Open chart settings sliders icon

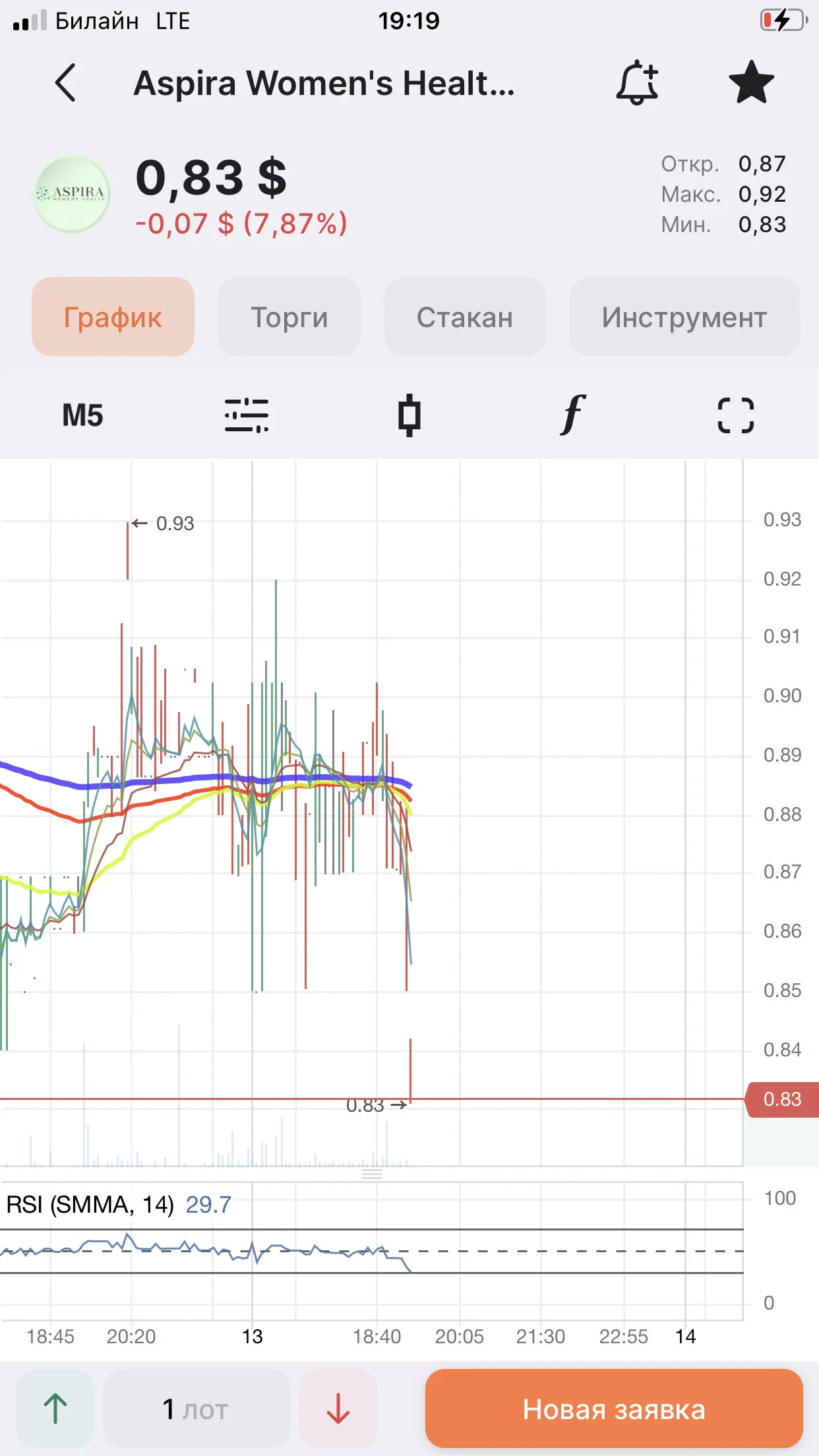(x=246, y=415)
